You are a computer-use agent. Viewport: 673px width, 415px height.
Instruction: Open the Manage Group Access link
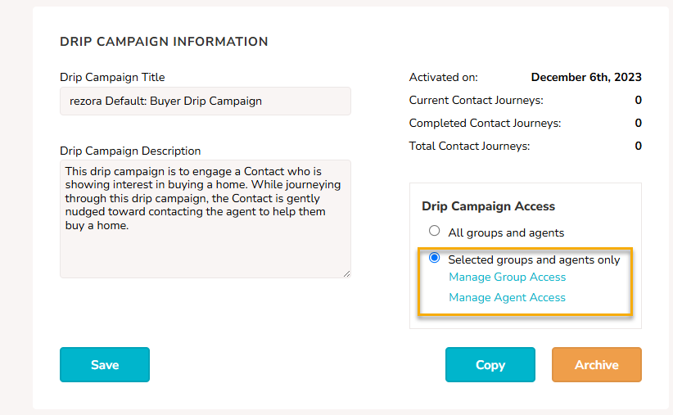coord(508,277)
